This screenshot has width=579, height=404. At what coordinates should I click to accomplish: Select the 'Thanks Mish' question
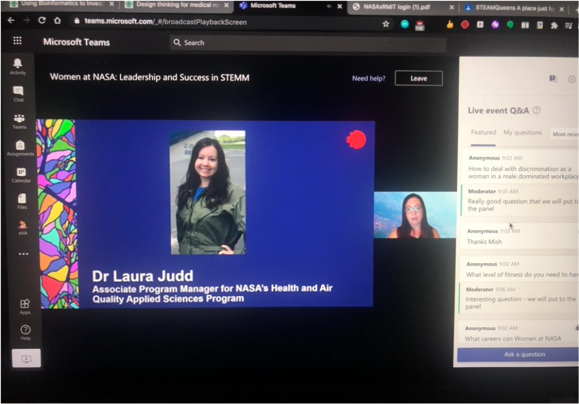tap(520, 236)
